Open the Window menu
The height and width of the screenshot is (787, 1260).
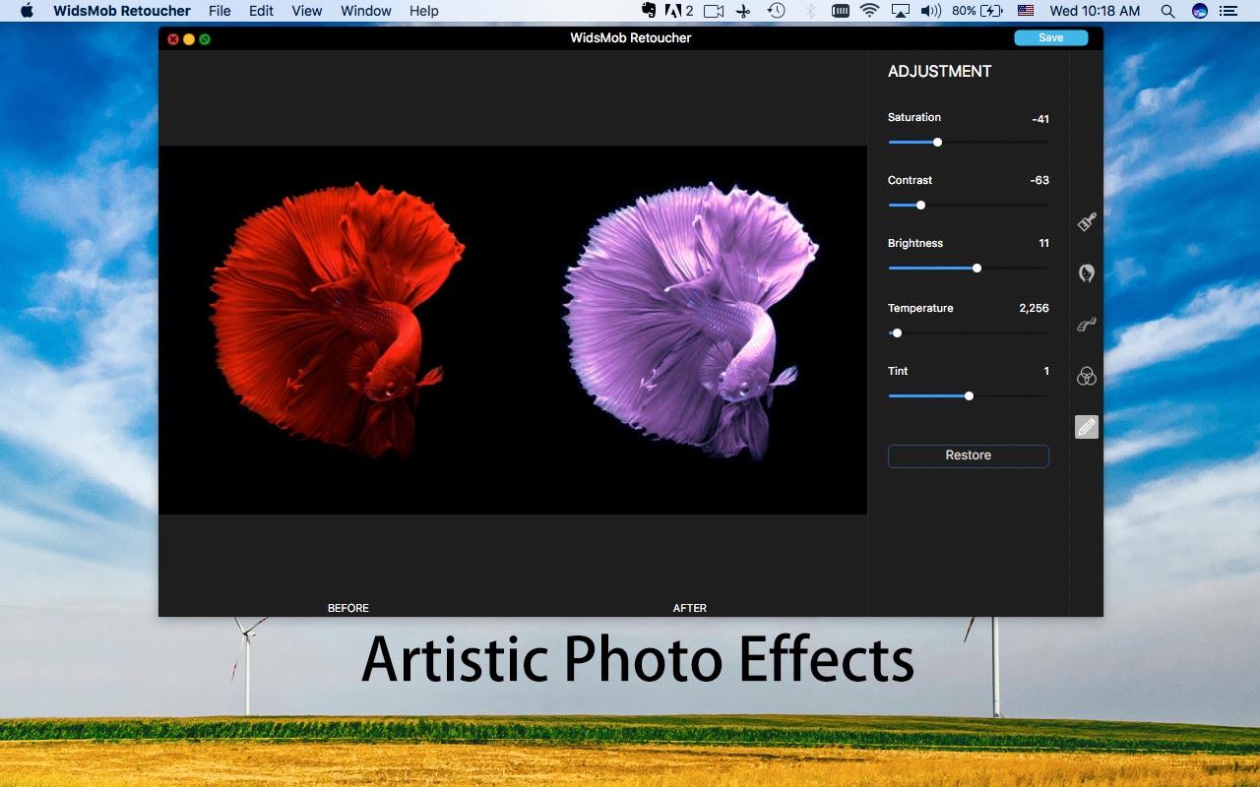366,11
